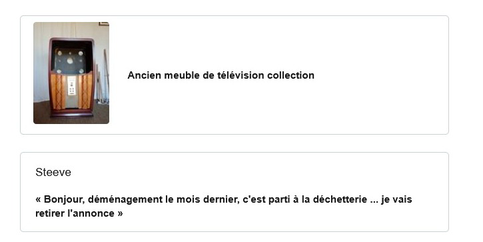Click the opening guillemet before 'Bonjour'
The image size is (483, 242).
tap(38, 200)
